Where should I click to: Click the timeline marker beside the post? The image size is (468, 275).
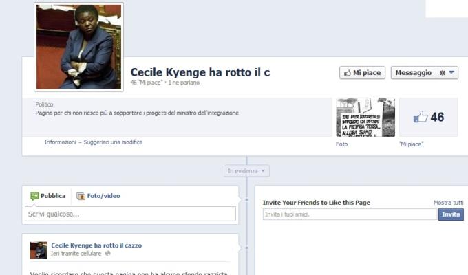pyautogui.click(x=246, y=247)
